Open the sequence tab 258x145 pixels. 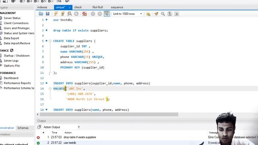117,7
